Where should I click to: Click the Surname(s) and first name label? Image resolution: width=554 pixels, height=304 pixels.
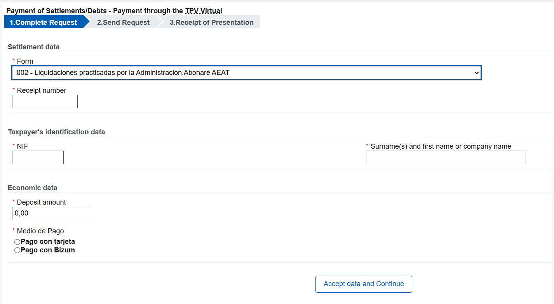[x=441, y=146]
